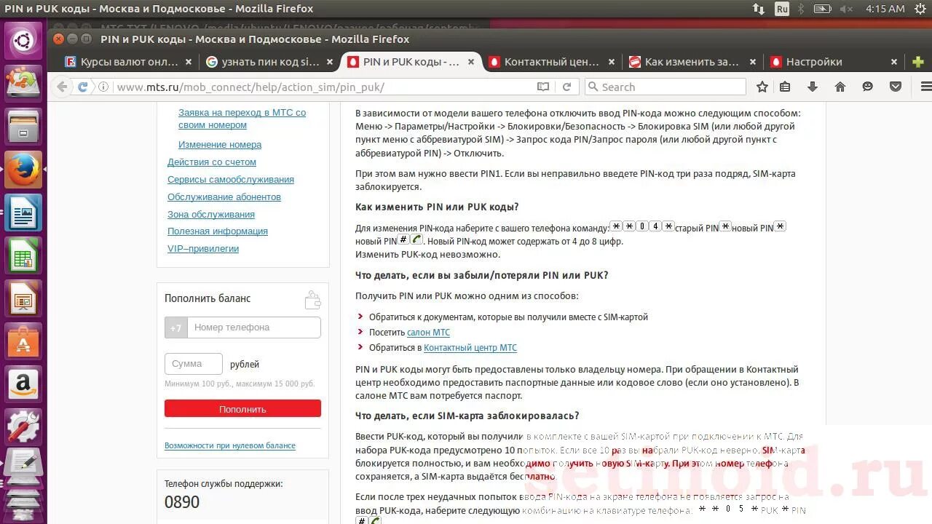Open Bluetooth indicator in top panel

802,9
